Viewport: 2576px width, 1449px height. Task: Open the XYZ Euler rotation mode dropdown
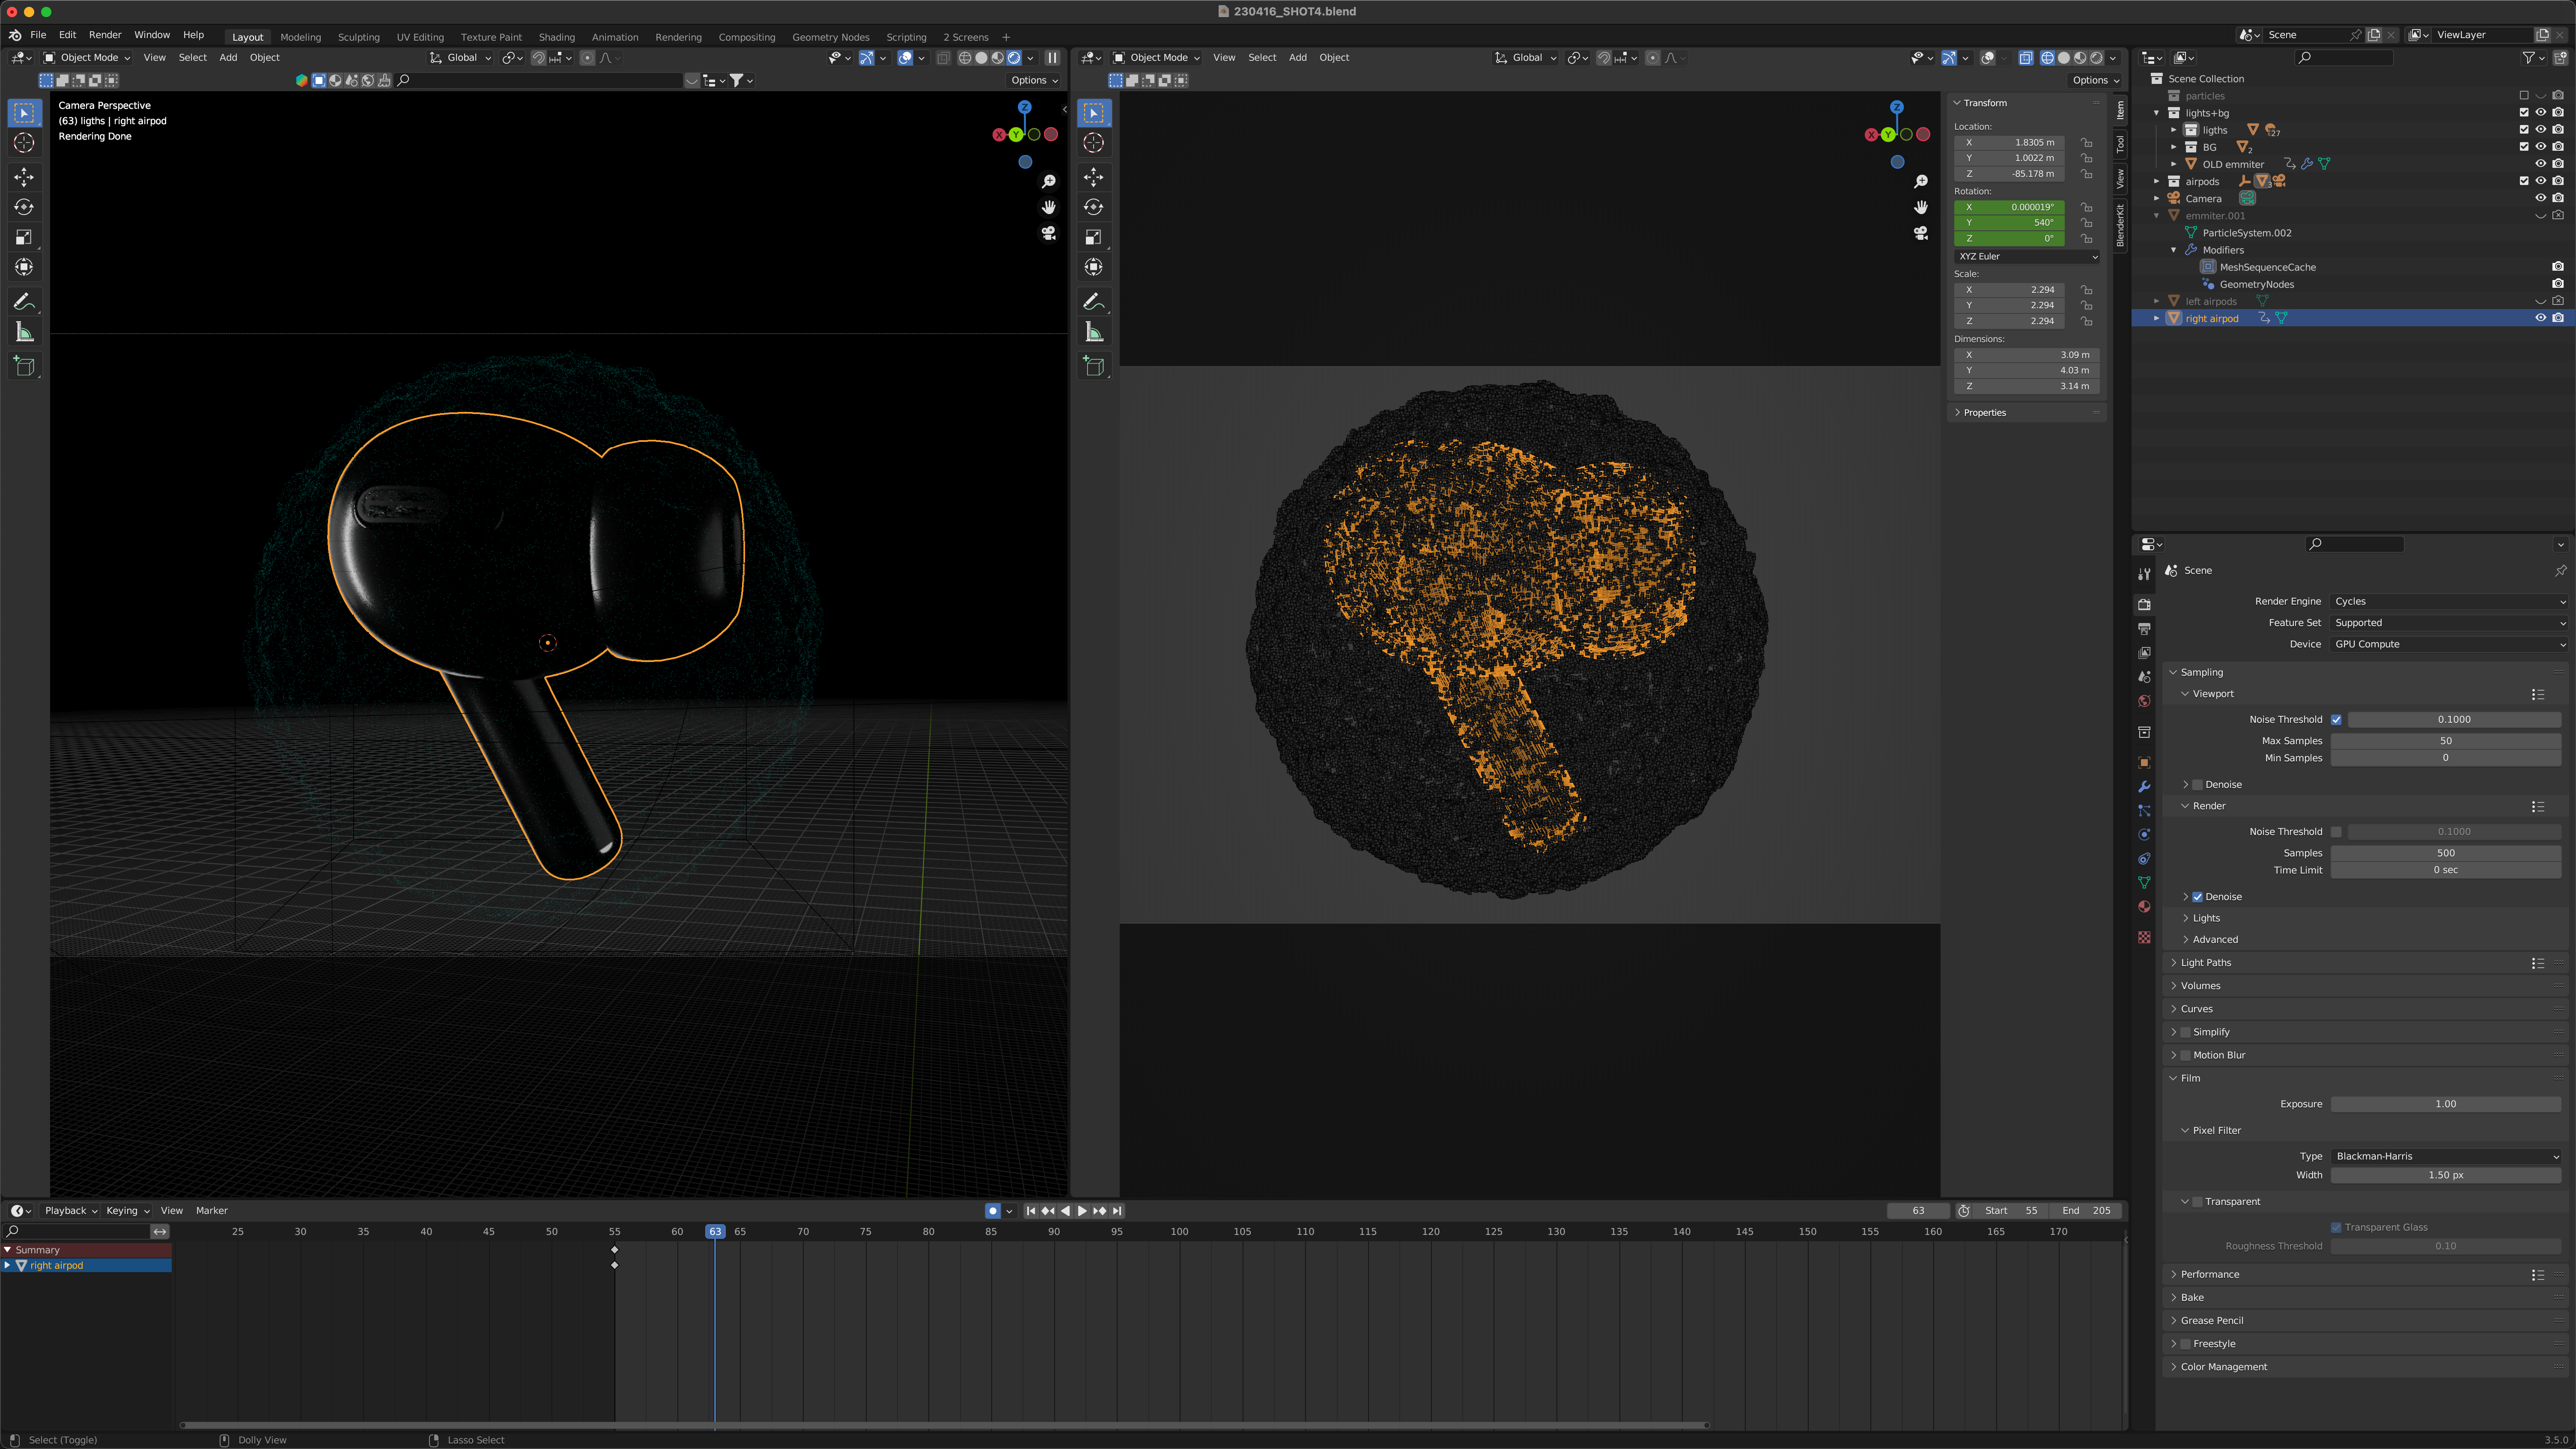point(2028,256)
